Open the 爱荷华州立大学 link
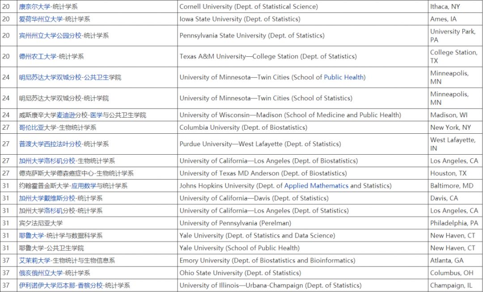 tap(40, 19)
